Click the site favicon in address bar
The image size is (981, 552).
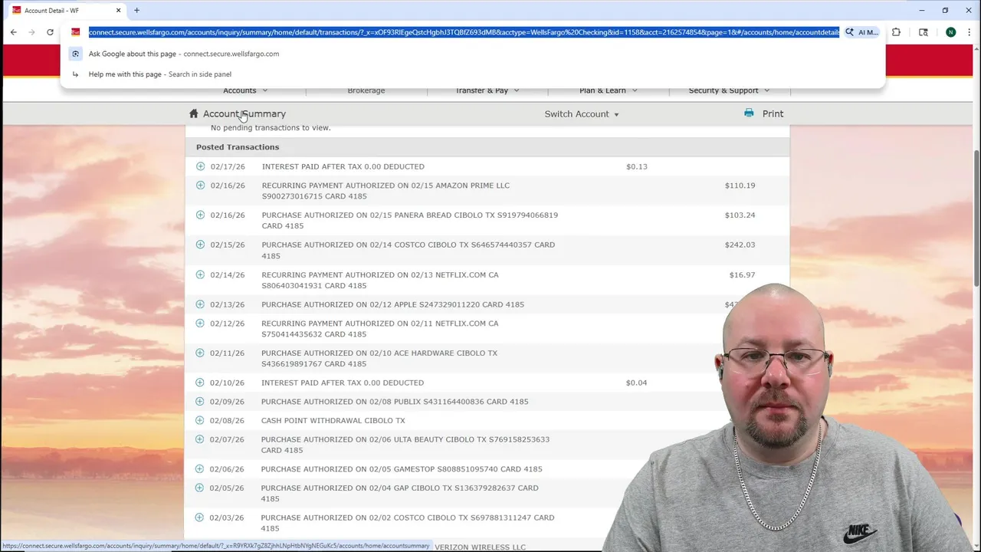pos(75,32)
